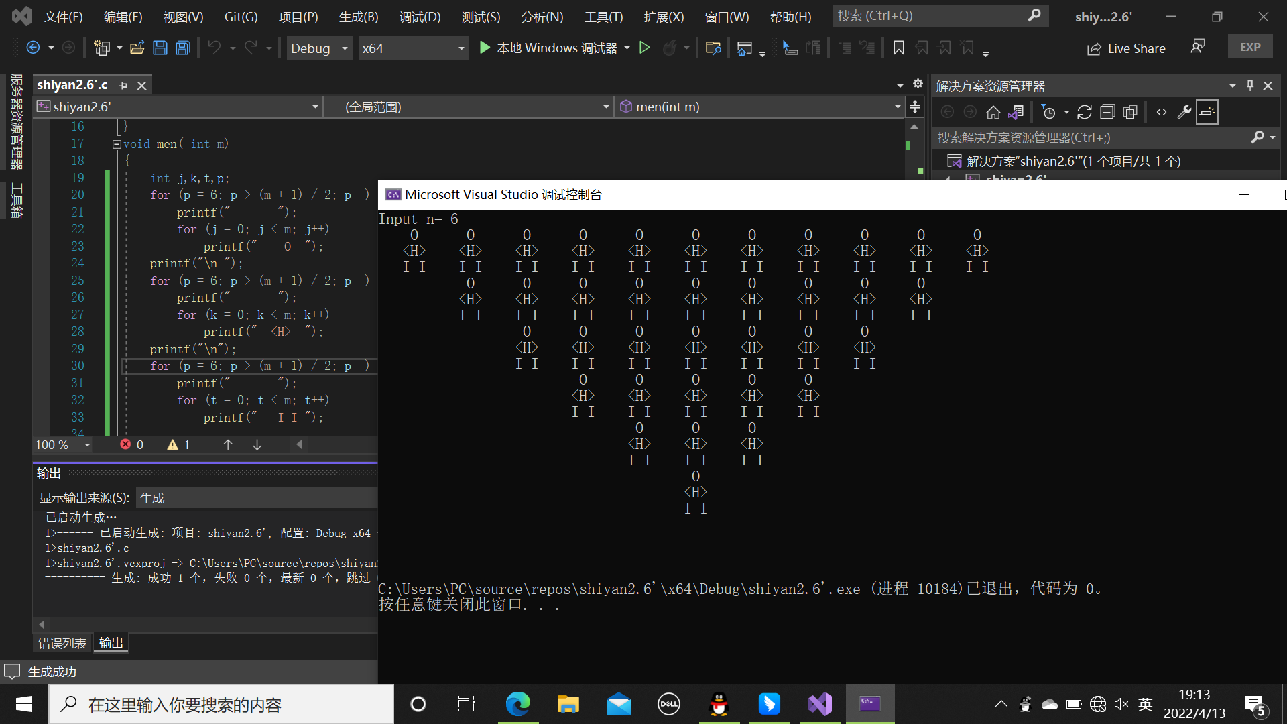Click the Refresh icon in Solution Explorer
This screenshot has height=724, width=1287.
tap(1084, 112)
